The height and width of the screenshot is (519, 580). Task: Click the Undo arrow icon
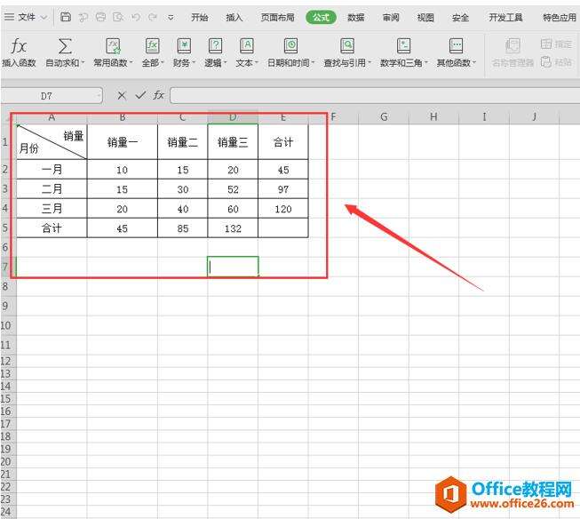point(136,17)
